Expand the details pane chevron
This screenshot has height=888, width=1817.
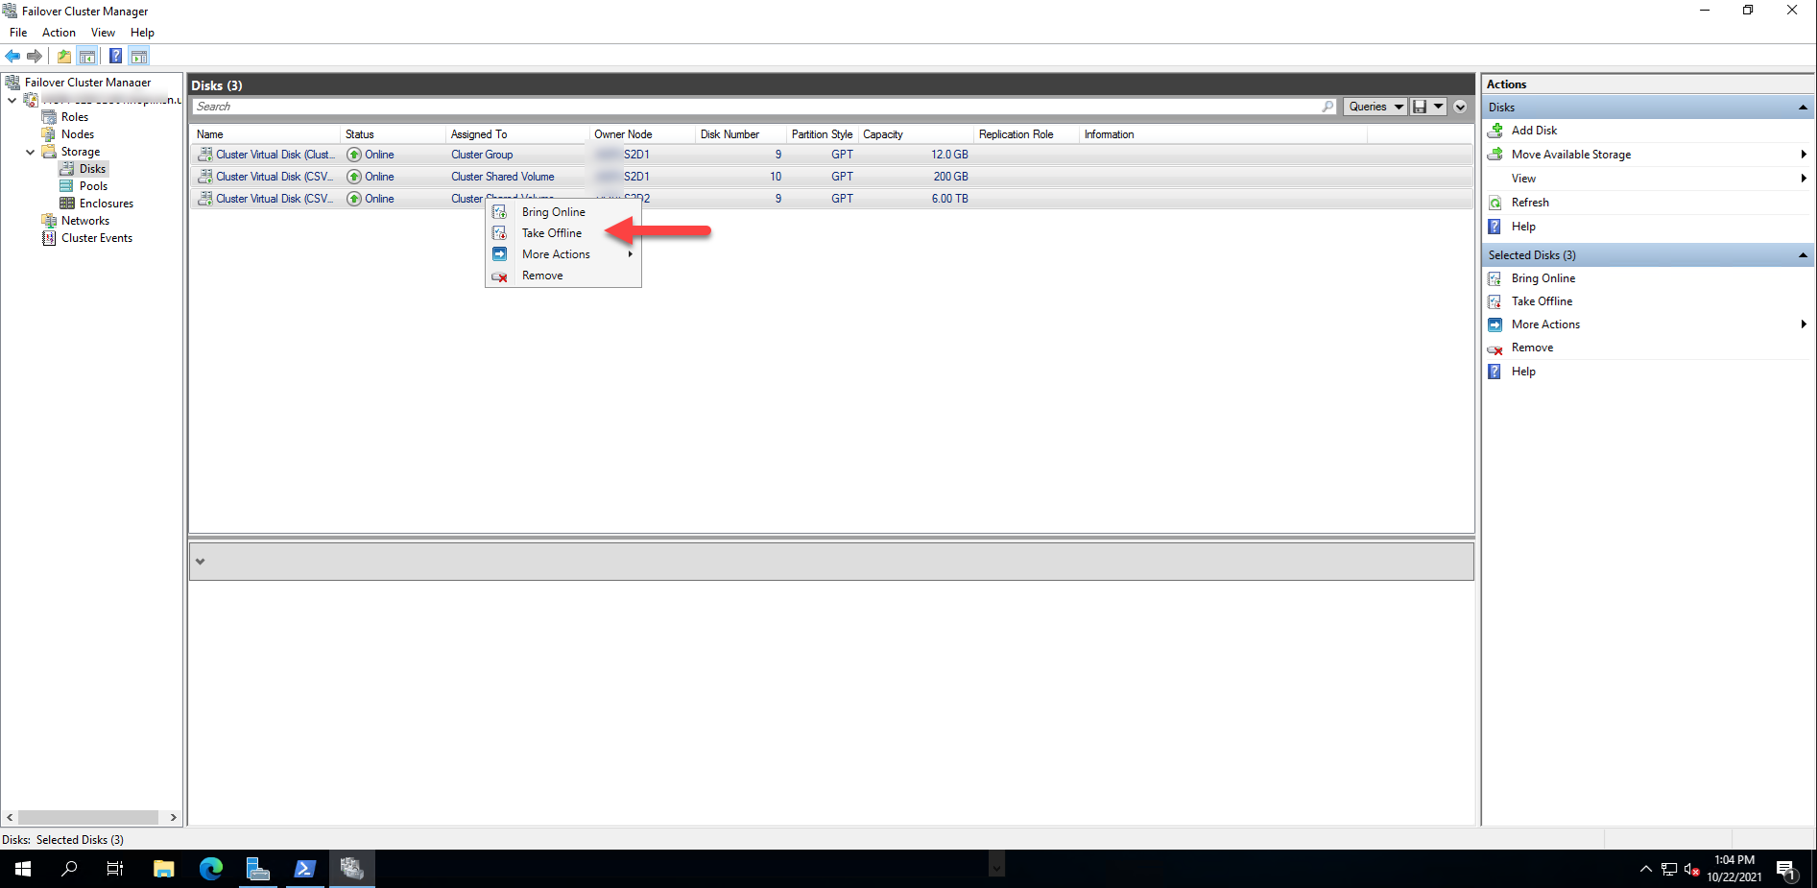(200, 562)
